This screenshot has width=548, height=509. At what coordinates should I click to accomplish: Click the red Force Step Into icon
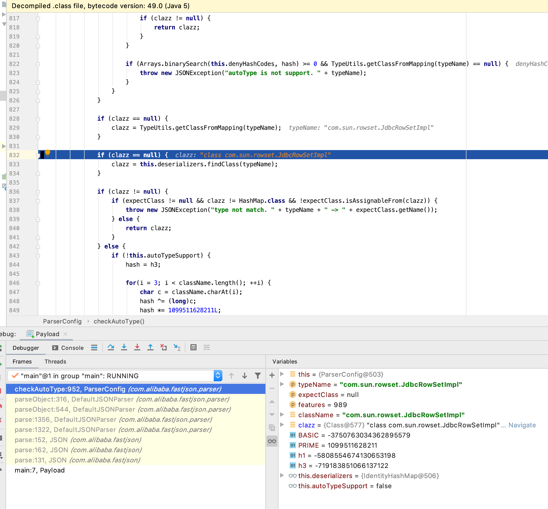pos(137,348)
